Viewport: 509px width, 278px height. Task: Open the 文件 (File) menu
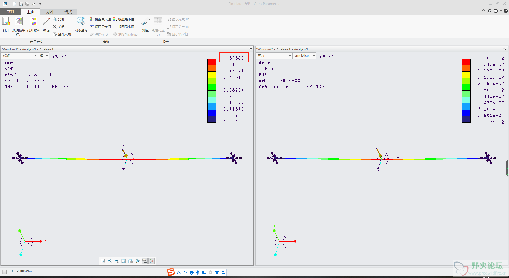click(x=11, y=12)
